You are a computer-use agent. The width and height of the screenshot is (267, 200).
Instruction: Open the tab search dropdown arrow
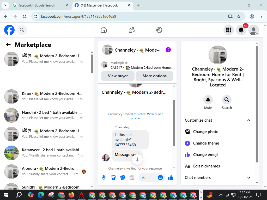pos(5,5)
